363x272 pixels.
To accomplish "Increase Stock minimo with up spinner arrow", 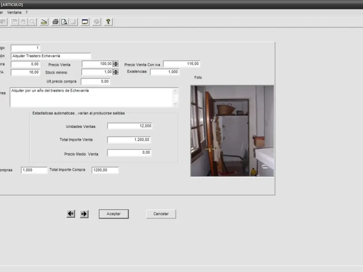I will tap(115, 70).
